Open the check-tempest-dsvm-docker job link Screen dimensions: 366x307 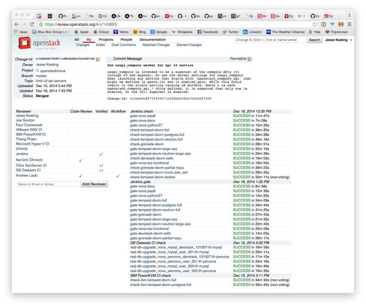(153, 177)
